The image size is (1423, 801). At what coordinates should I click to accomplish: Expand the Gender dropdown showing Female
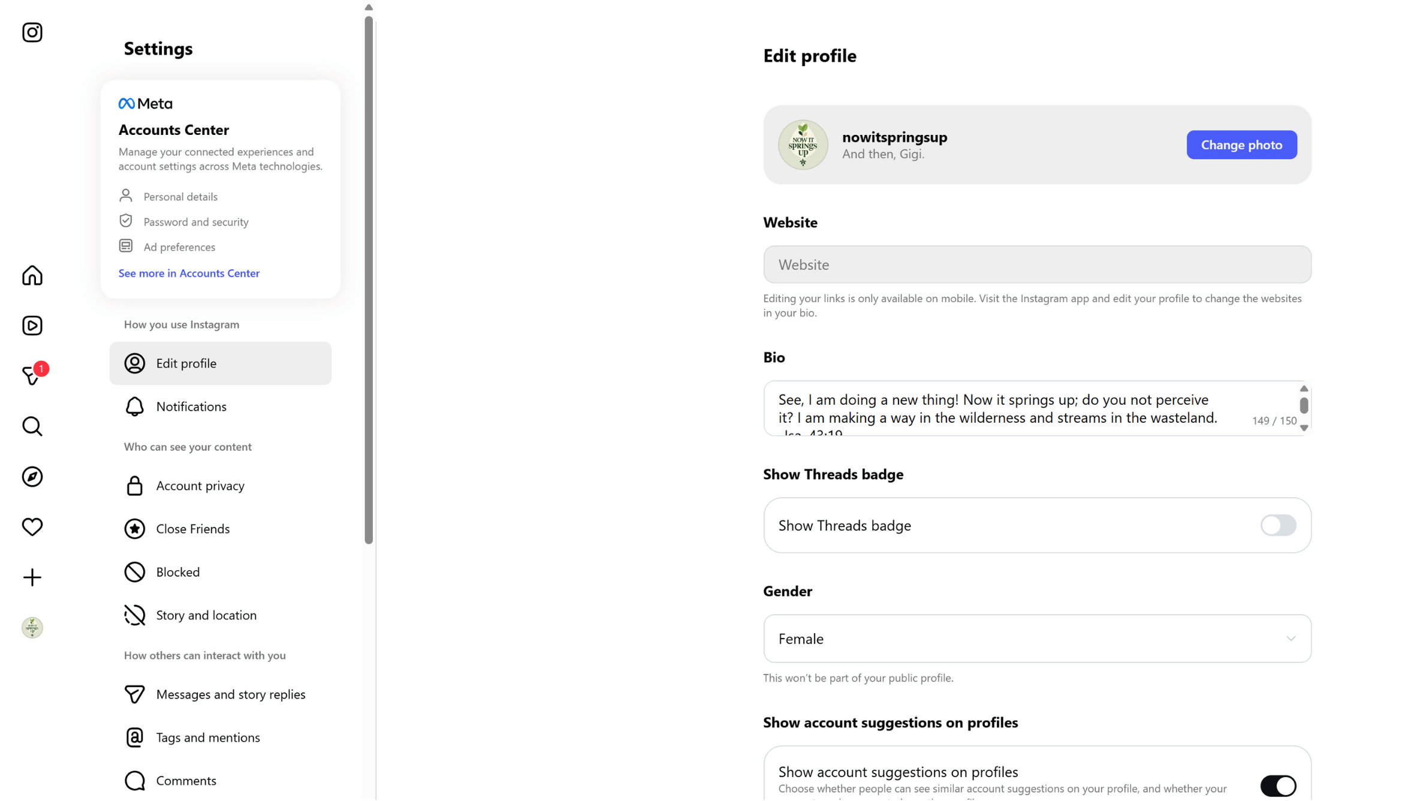pos(1036,639)
